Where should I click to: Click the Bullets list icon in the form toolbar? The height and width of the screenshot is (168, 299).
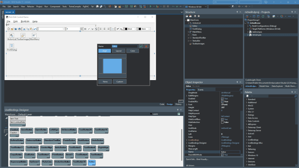click(113, 29)
